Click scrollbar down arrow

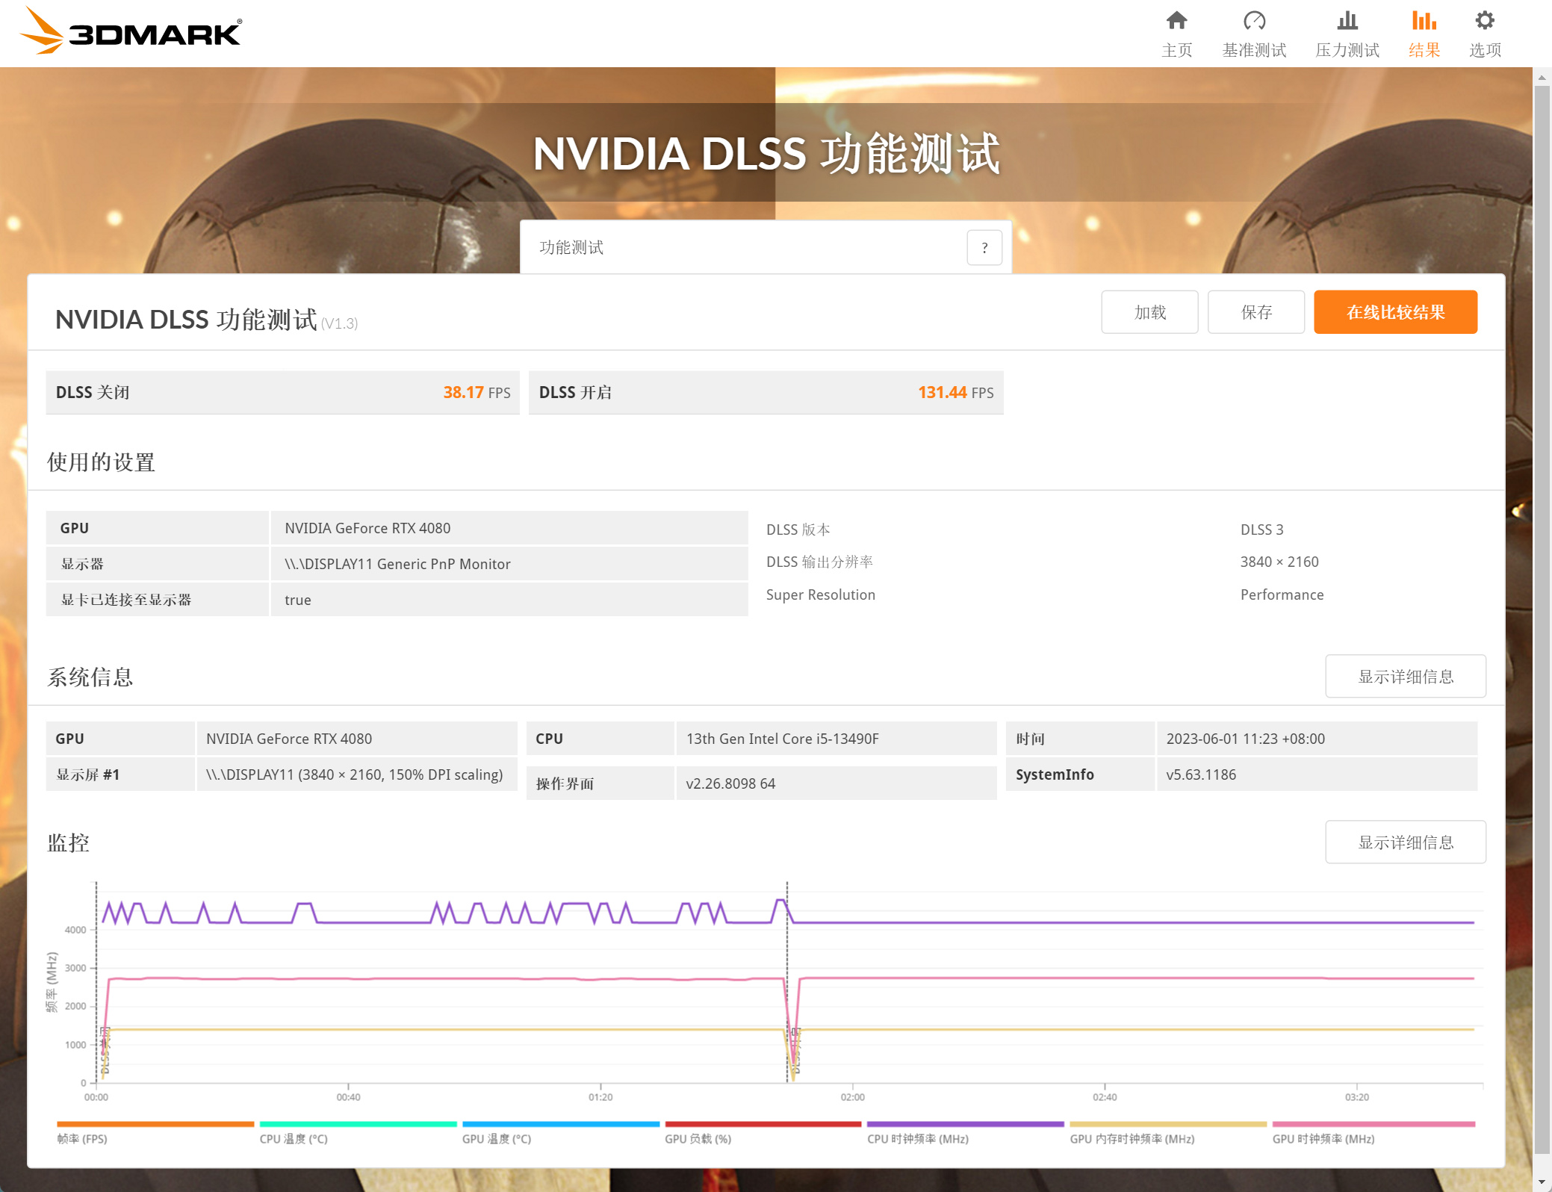1542,1182
